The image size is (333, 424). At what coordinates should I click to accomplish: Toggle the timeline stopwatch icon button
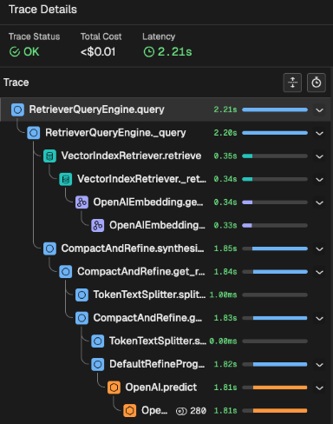317,83
